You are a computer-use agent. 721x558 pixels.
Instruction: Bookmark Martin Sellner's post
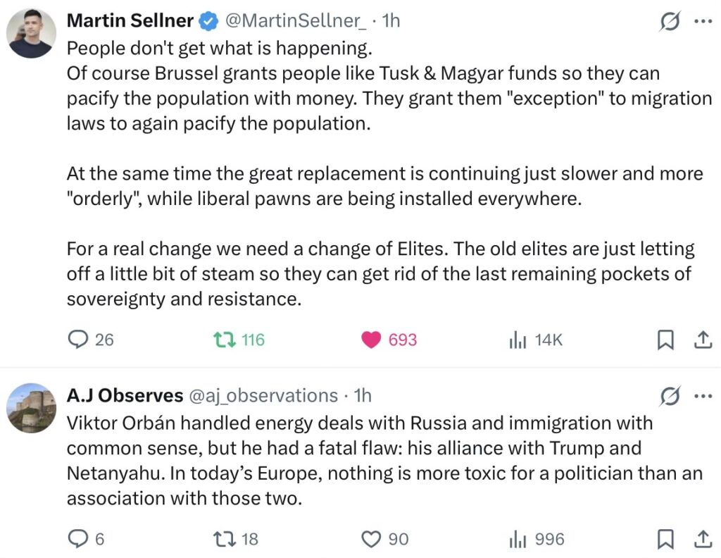665,340
